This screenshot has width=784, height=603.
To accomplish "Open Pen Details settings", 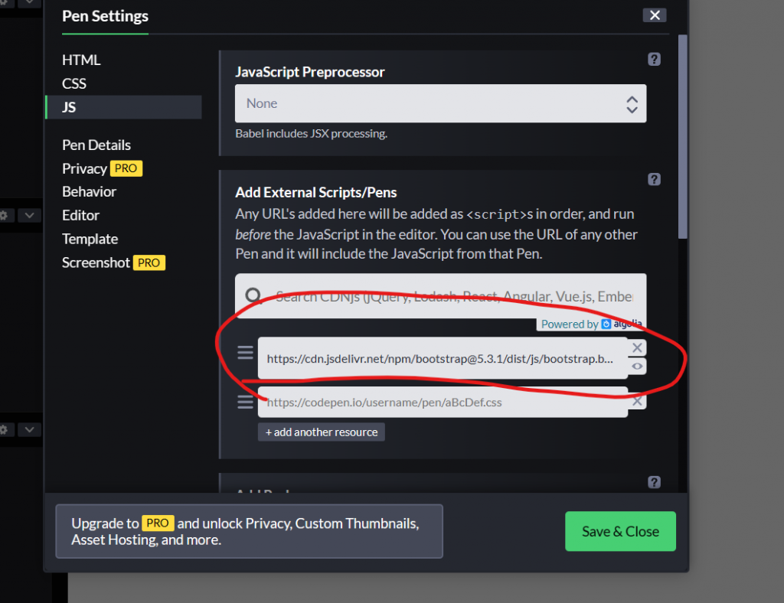I will point(96,145).
